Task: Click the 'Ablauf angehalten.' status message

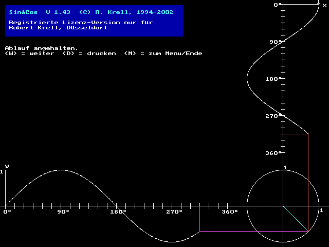Action: tap(41, 48)
